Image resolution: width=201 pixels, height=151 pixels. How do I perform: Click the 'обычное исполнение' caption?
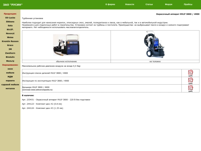[x=66, y=62]
